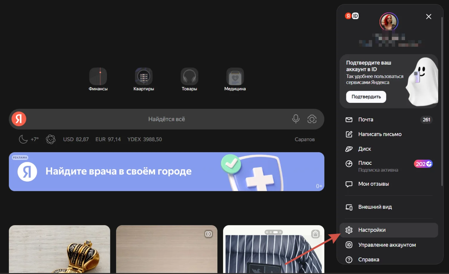
Task: Click the Найдётся всё search field
Action: [166, 119]
